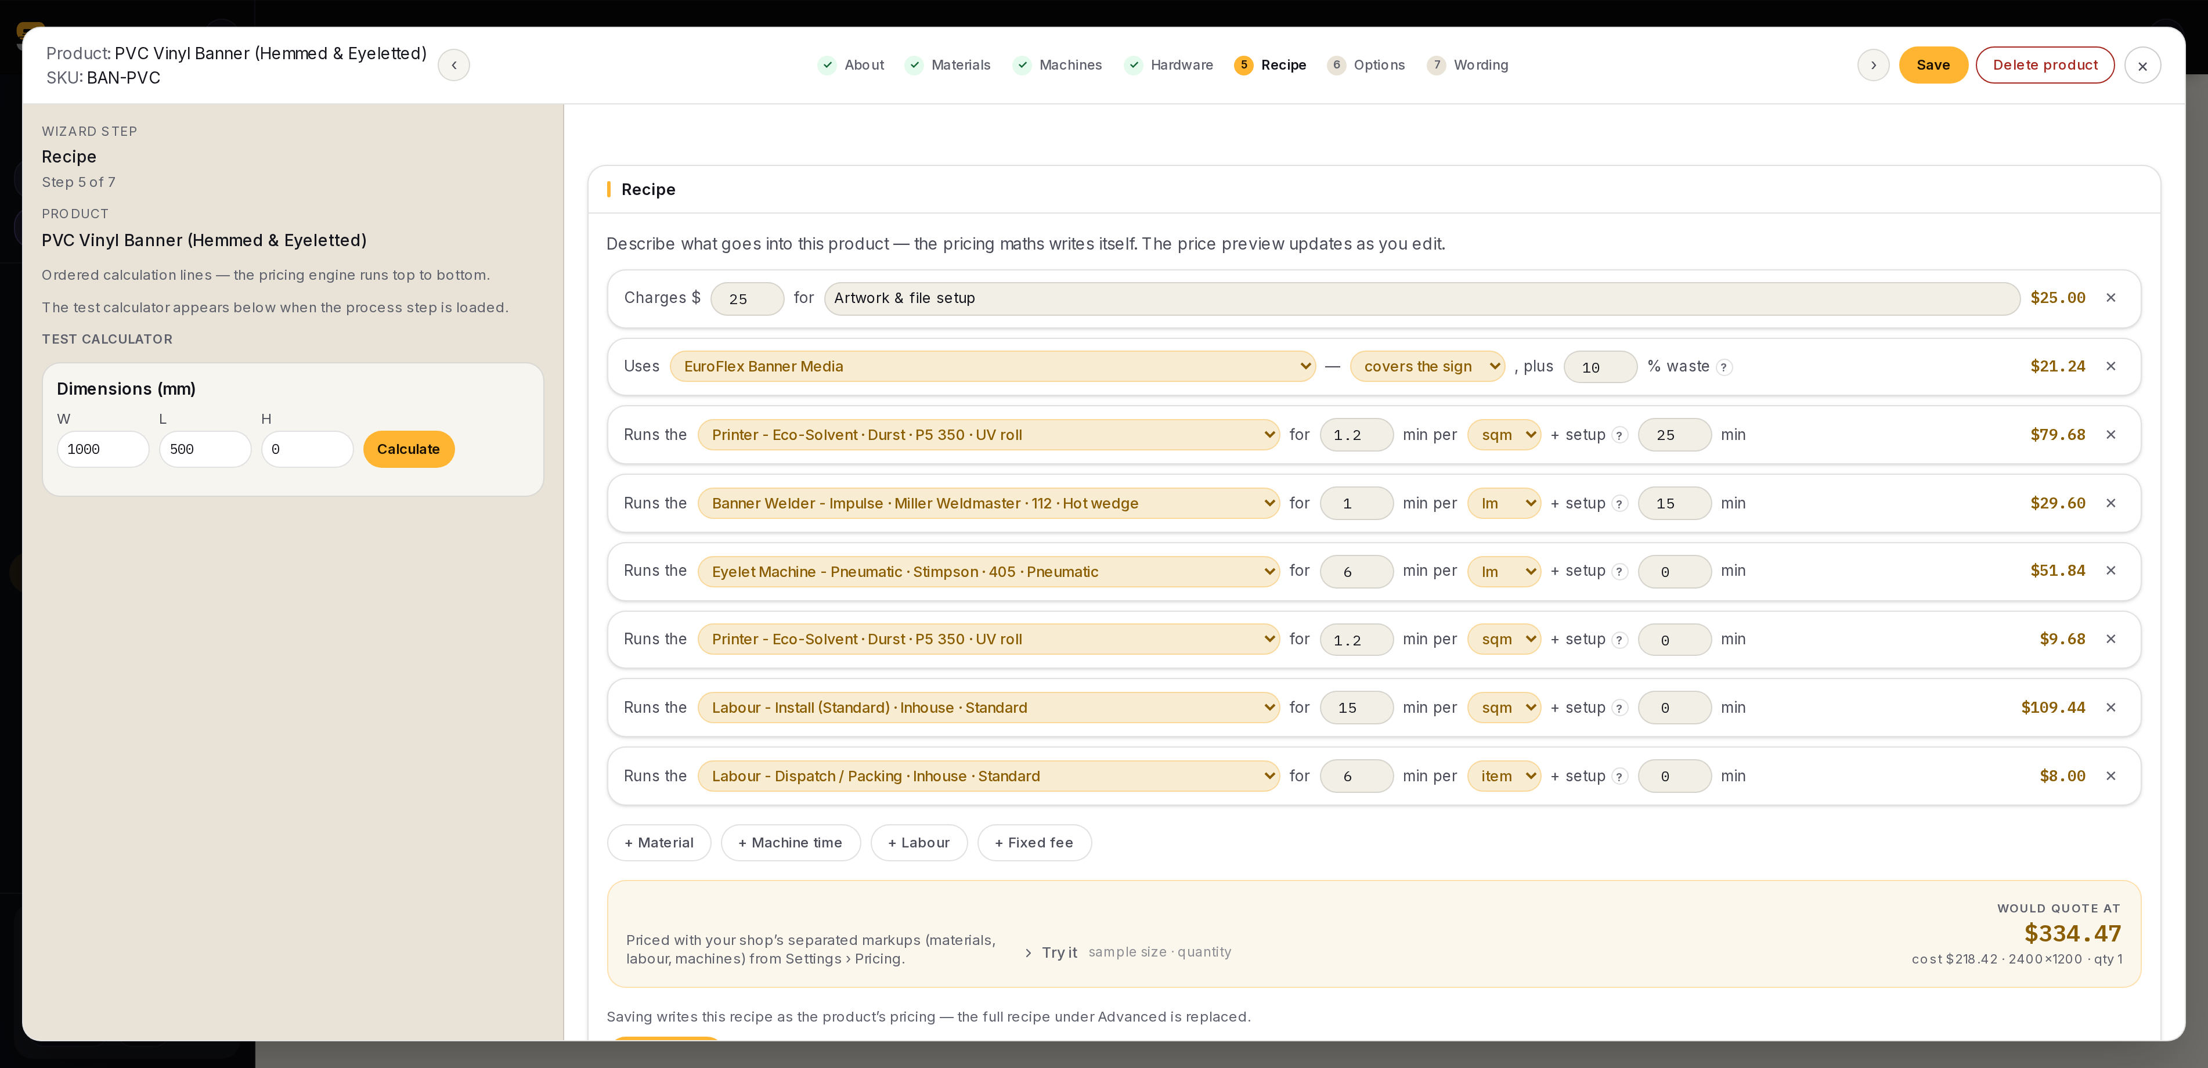Add a Material line
2208x1068 pixels.
(659, 843)
